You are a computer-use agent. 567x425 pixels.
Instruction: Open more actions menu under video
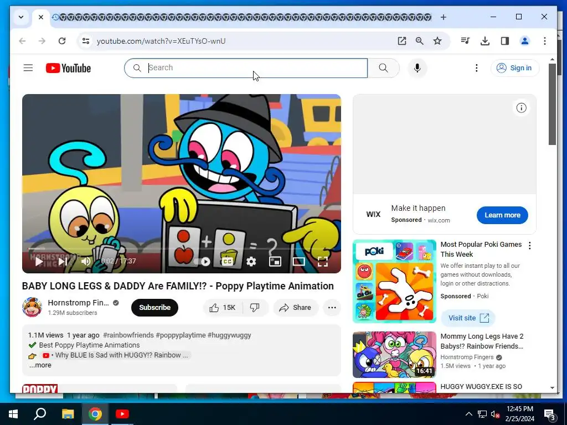[332, 308]
